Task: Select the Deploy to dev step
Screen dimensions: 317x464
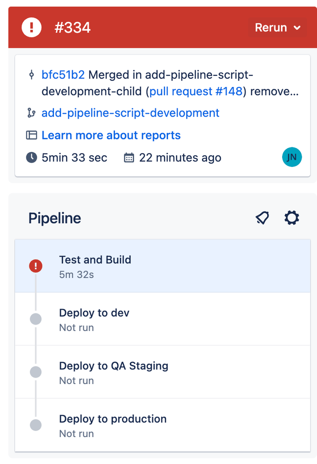Action: [162, 319]
